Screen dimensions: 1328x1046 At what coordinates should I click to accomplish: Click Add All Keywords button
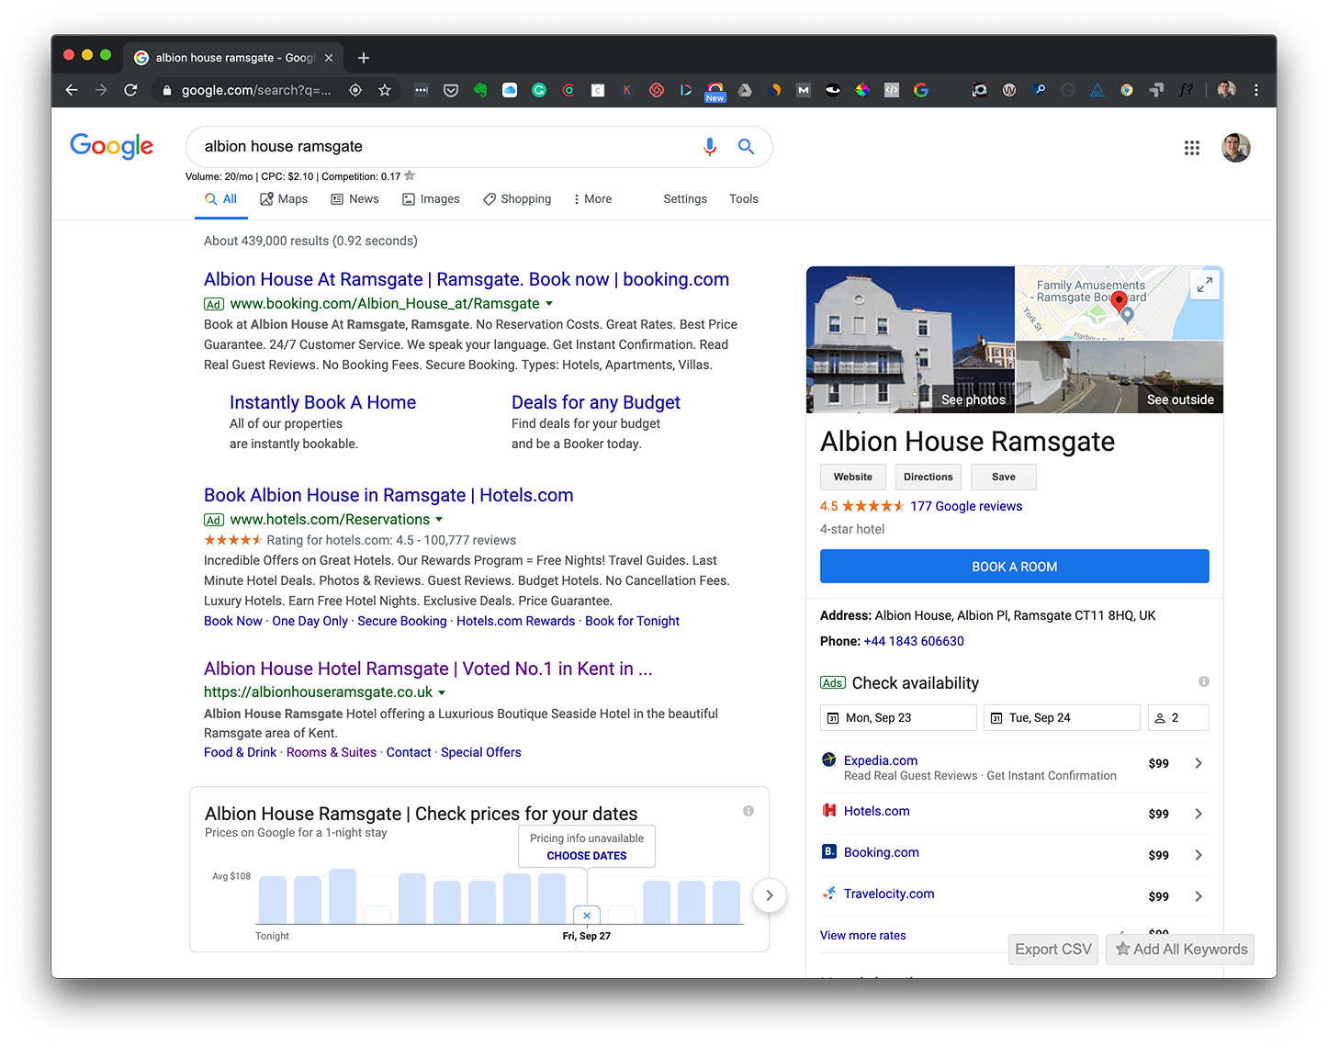tap(1181, 950)
